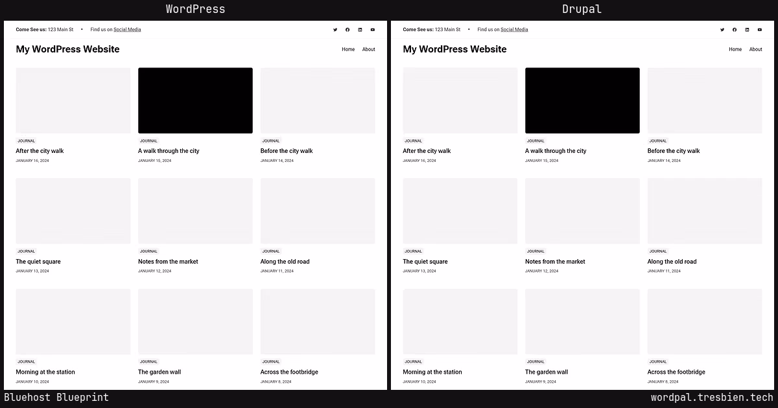Click Journal tag above After the city walk, WordPress pane
The image size is (778, 408).
(x=27, y=141)
